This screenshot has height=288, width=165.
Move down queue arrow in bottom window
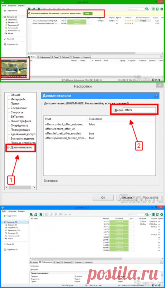pos(70,214)
